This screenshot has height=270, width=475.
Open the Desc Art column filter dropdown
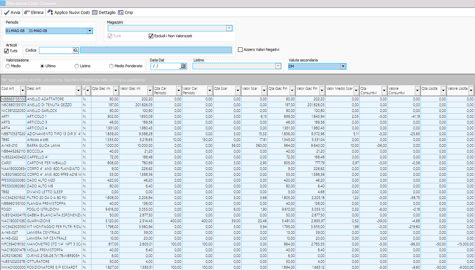[x=78, y=90]
